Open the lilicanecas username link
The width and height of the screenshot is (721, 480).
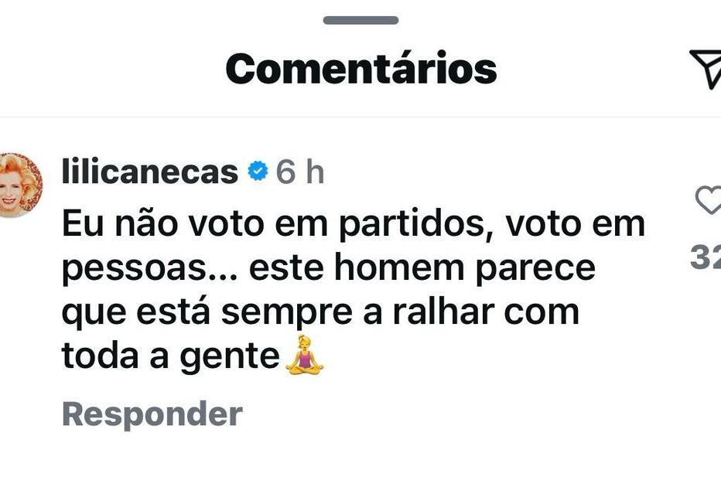pos(151,172)
